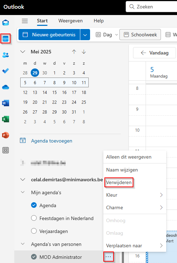The width and height of the screenshot is (177, 263).
Task: Toggle the hamburger navigation pane button
Action: pos(25,21)
